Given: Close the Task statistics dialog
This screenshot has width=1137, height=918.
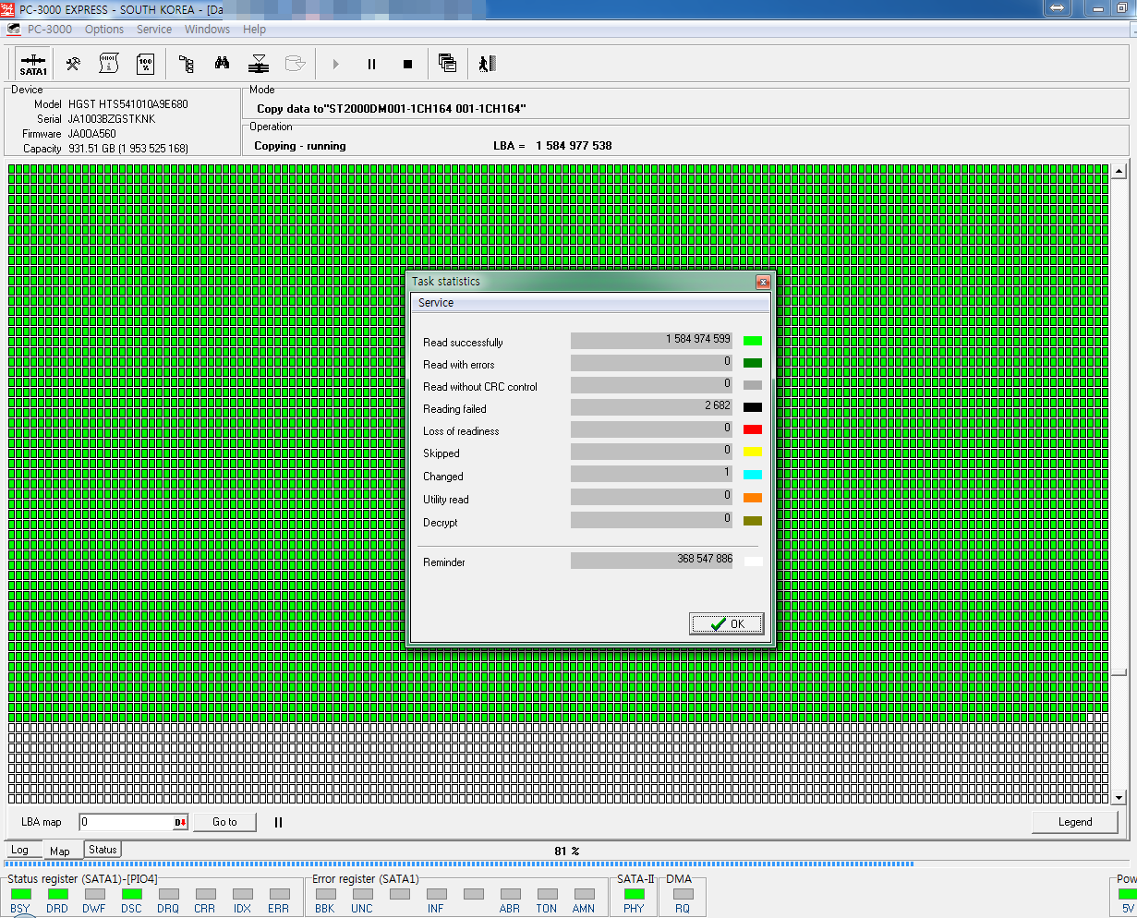Looking at the screenshot, I should click(x=763, y=283).
